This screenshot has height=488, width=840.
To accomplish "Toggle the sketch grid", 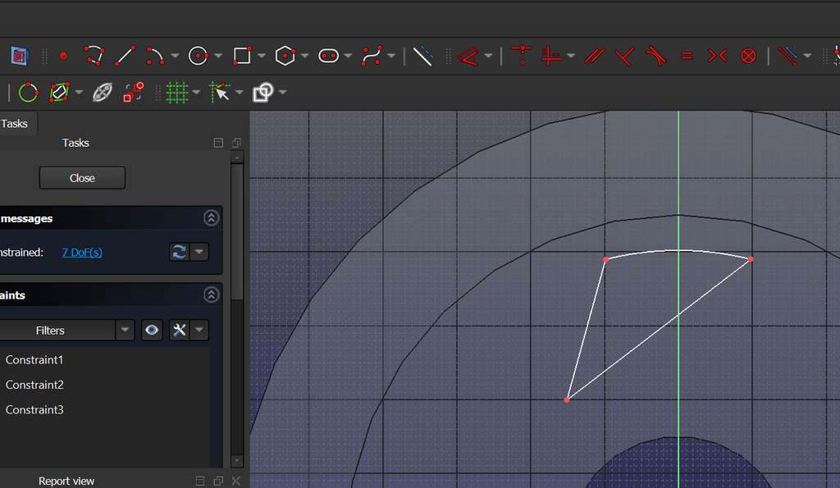I will click(177, 93).
